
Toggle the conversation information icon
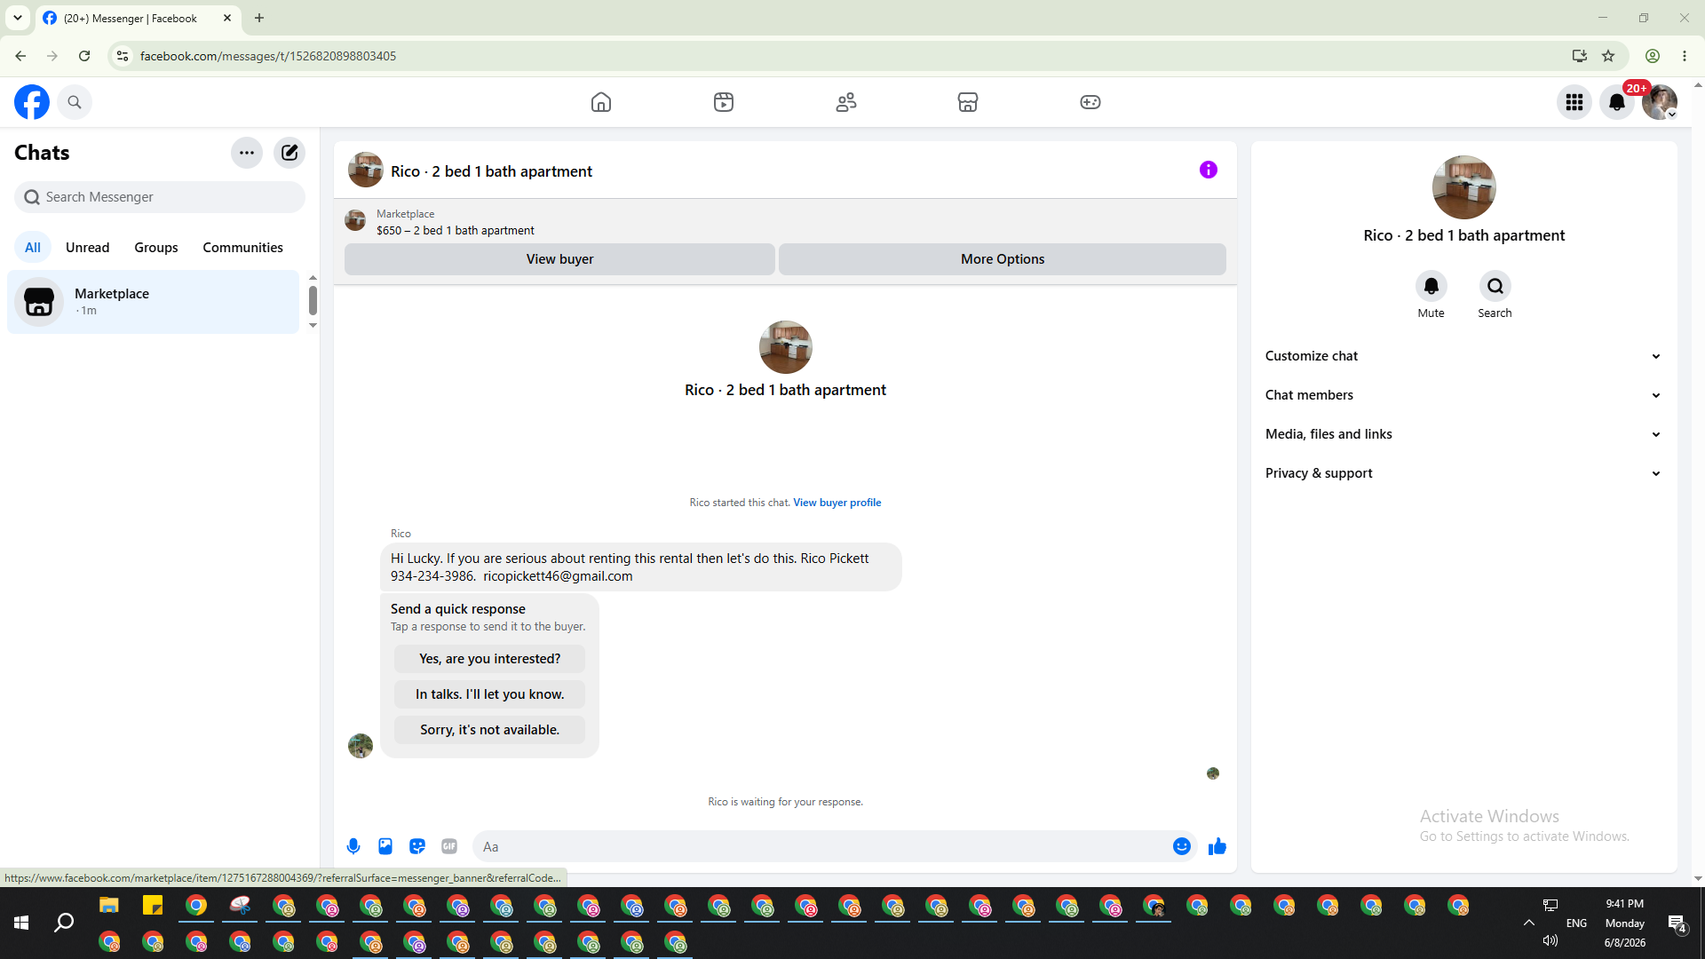pos(1209,170)
